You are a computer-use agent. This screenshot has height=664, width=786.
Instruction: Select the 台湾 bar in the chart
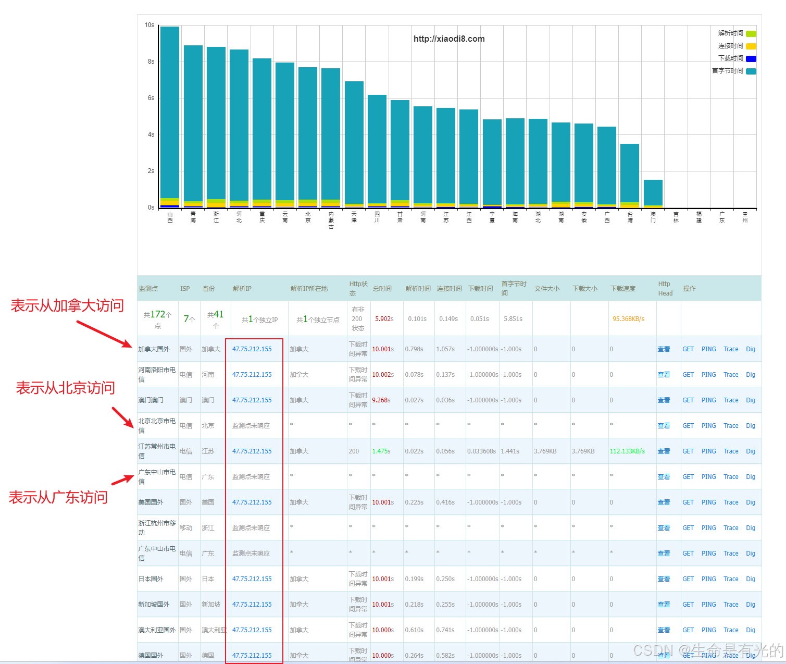(x=630, y=175)
